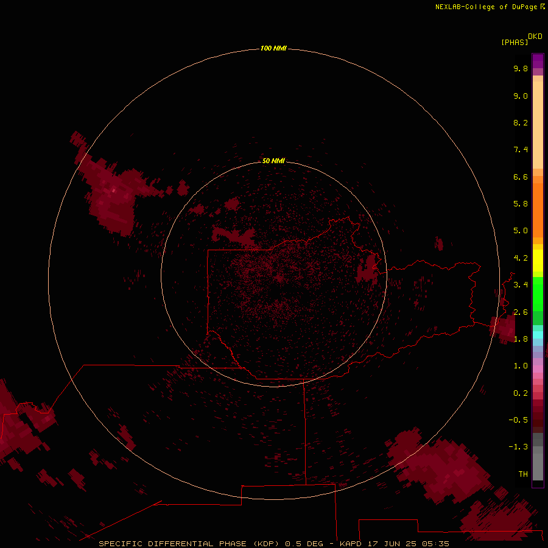Click the -0.5 value on color scale

tap(518, 420)
